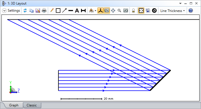Save the layout graphic
Image resolution: width=201 pixels, height=109 pixels.
[38, 11]
